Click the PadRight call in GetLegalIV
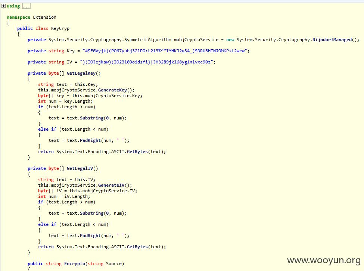The width and height of the screenshot is (364, 271). click(90, 236)
